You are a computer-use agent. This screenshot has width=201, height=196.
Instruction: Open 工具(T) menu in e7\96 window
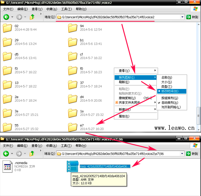pos(66,146)
